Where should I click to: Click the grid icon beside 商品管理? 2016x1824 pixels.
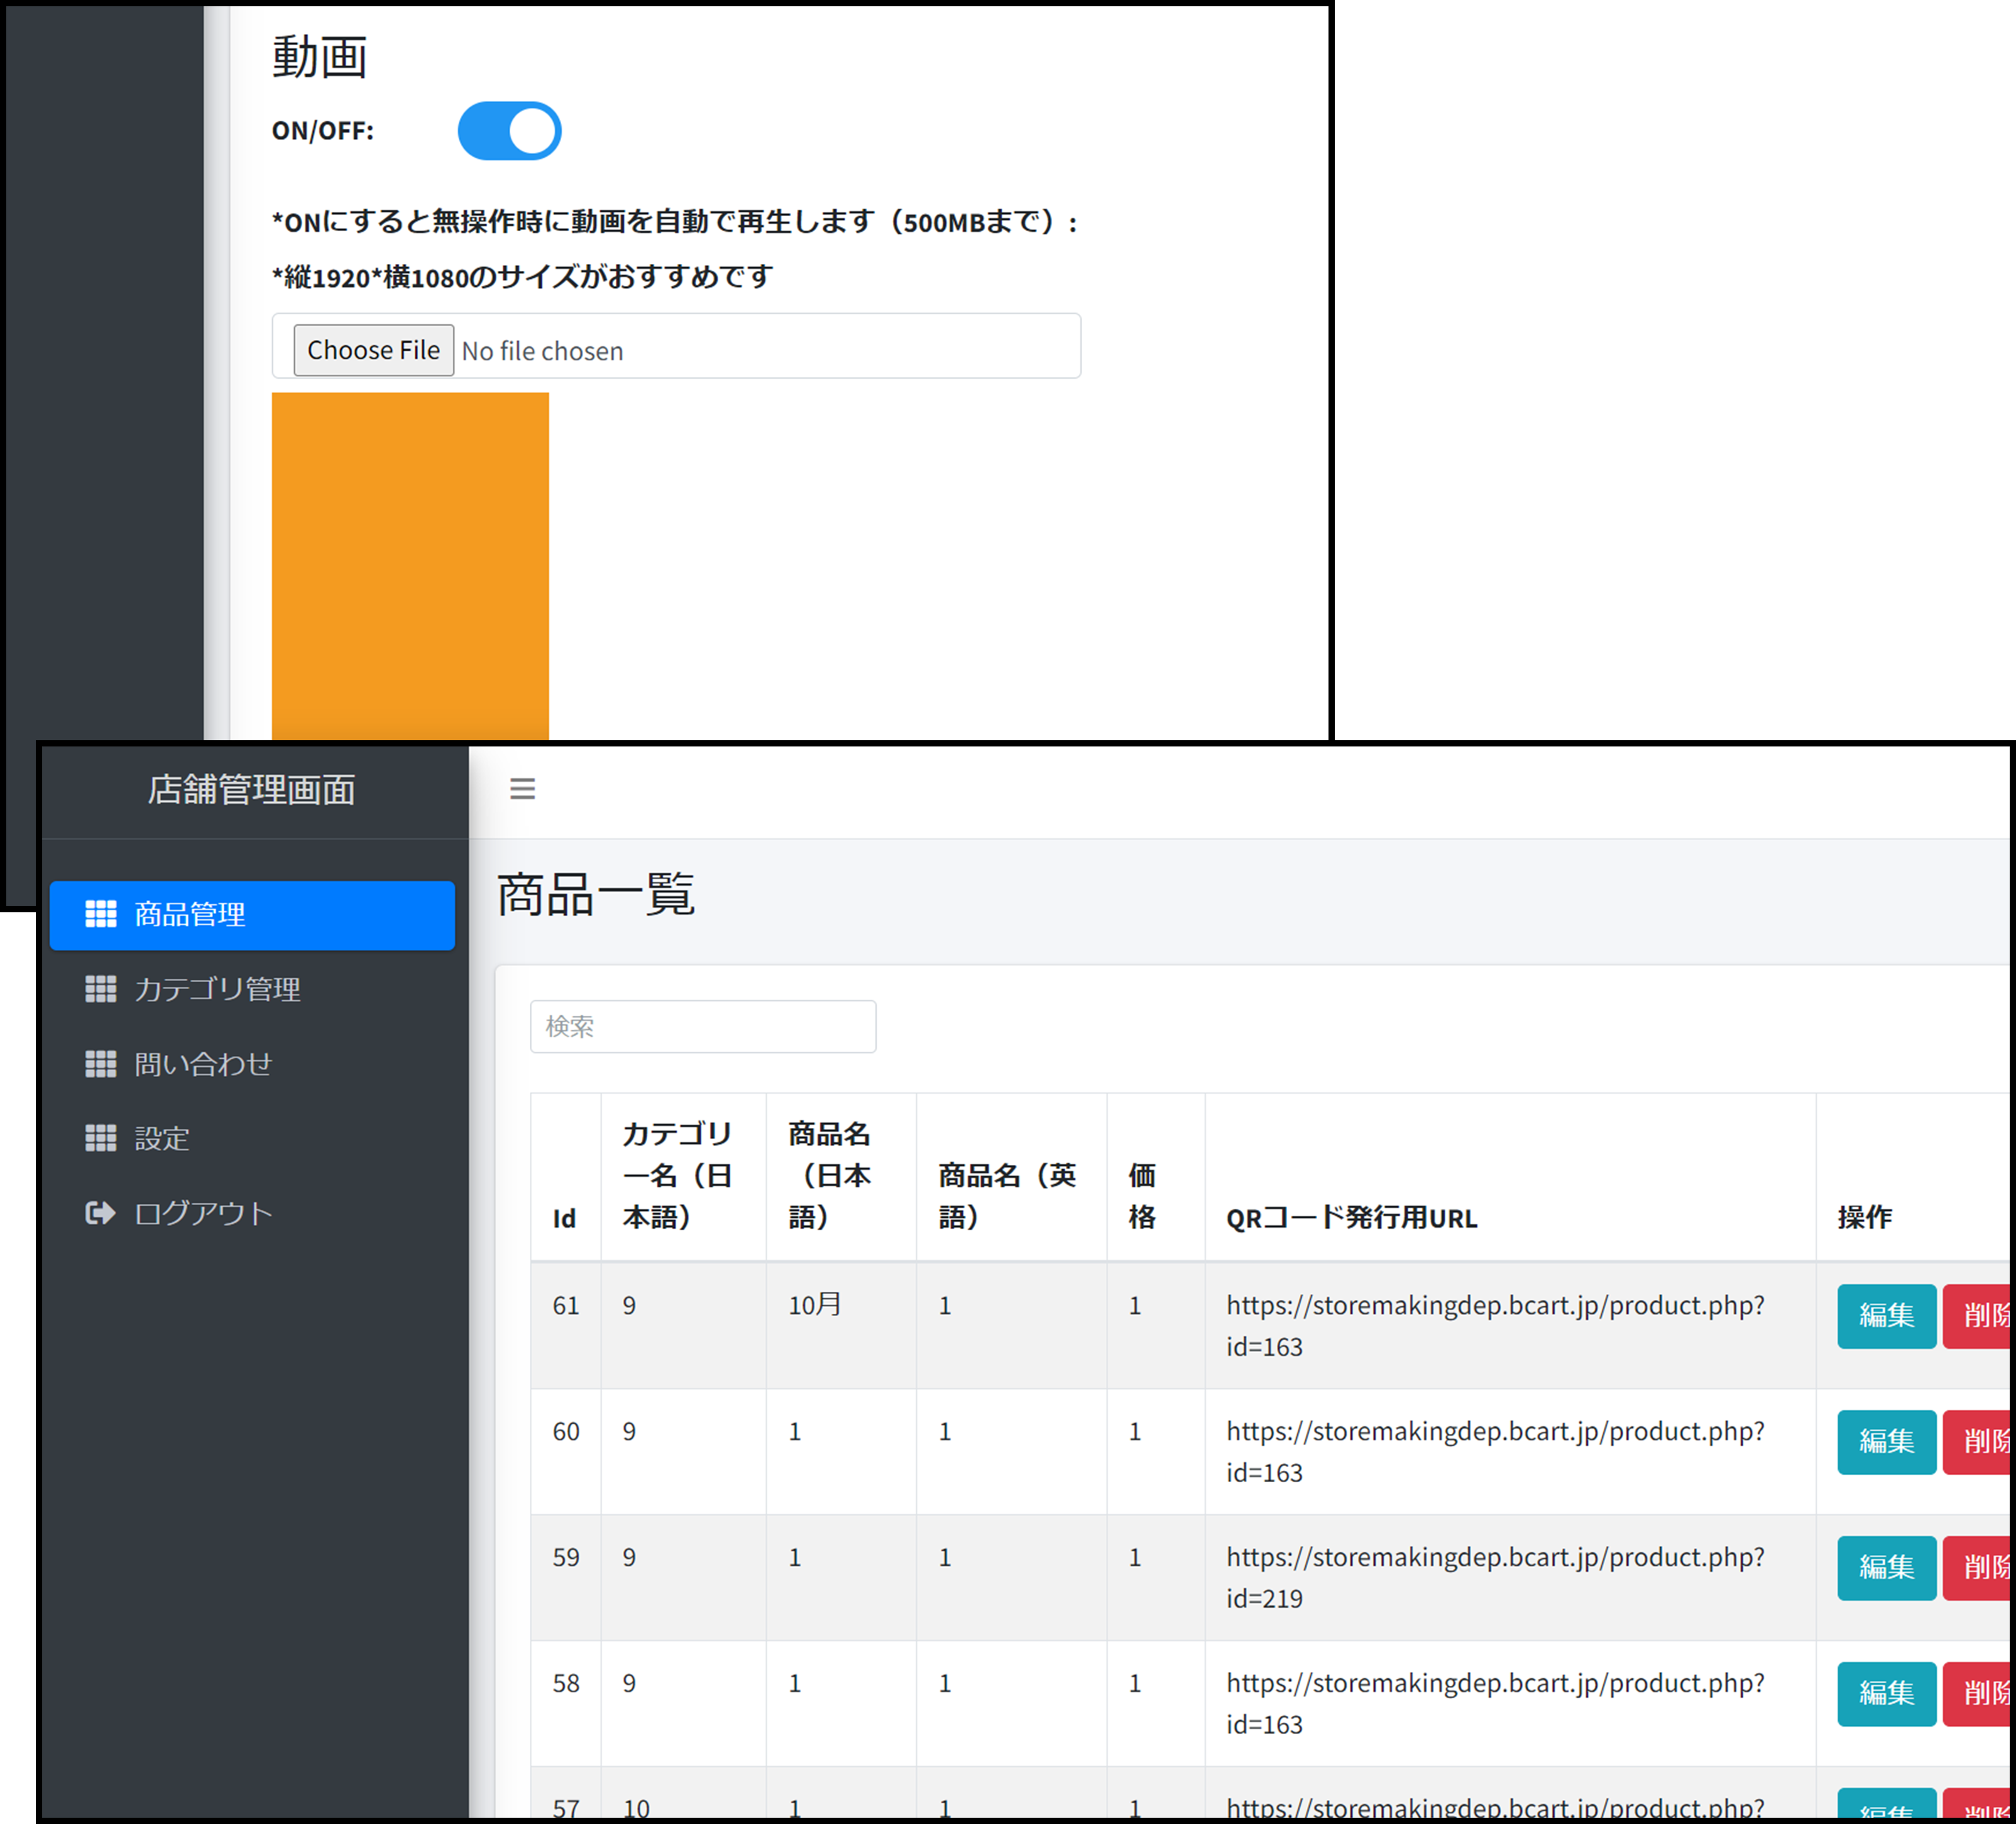pos(100,914)
